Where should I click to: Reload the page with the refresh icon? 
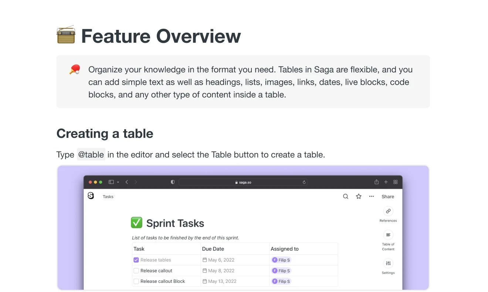pos(304,182)
